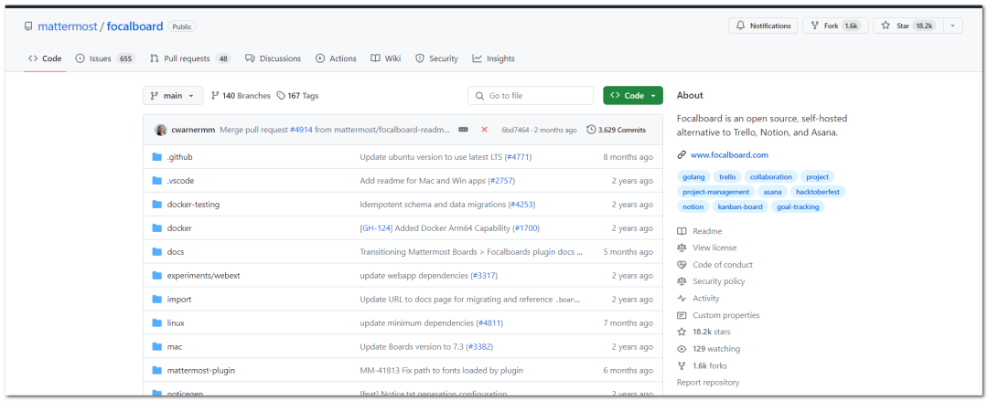Screen dimensions: 988x401
Task: View 167 Tags
Action: 297,96
